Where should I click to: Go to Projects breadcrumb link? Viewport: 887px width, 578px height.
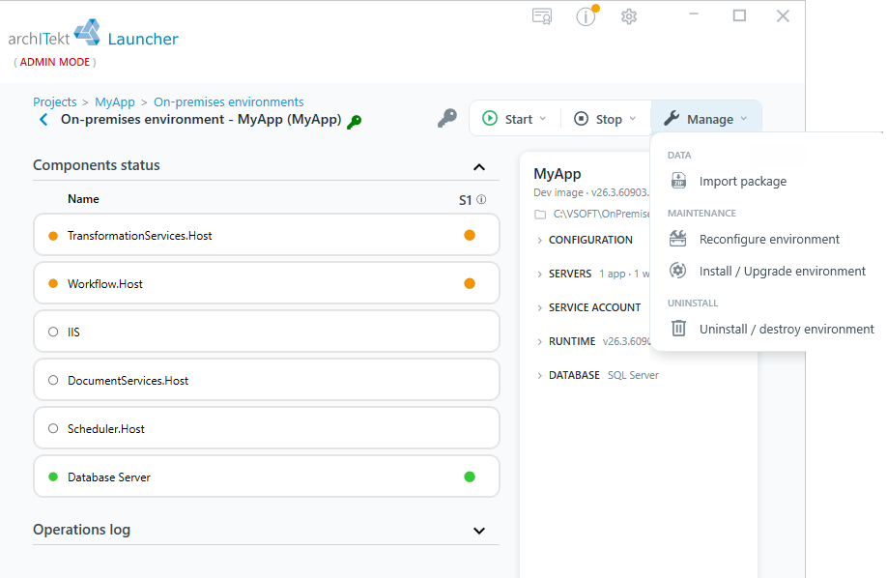[x=55, y=101]
